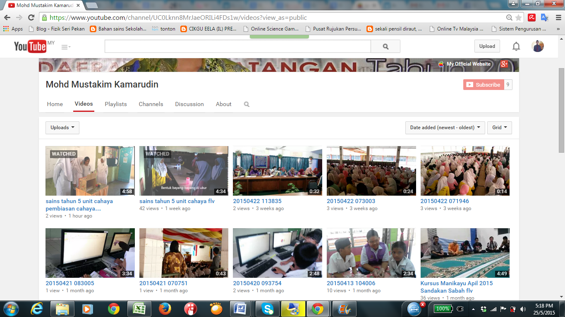Open My Official Website link
This screenshot has width=565, height=317.
tap(469, 64)
